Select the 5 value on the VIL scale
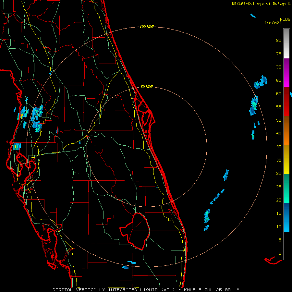 [x=280, y=240]
